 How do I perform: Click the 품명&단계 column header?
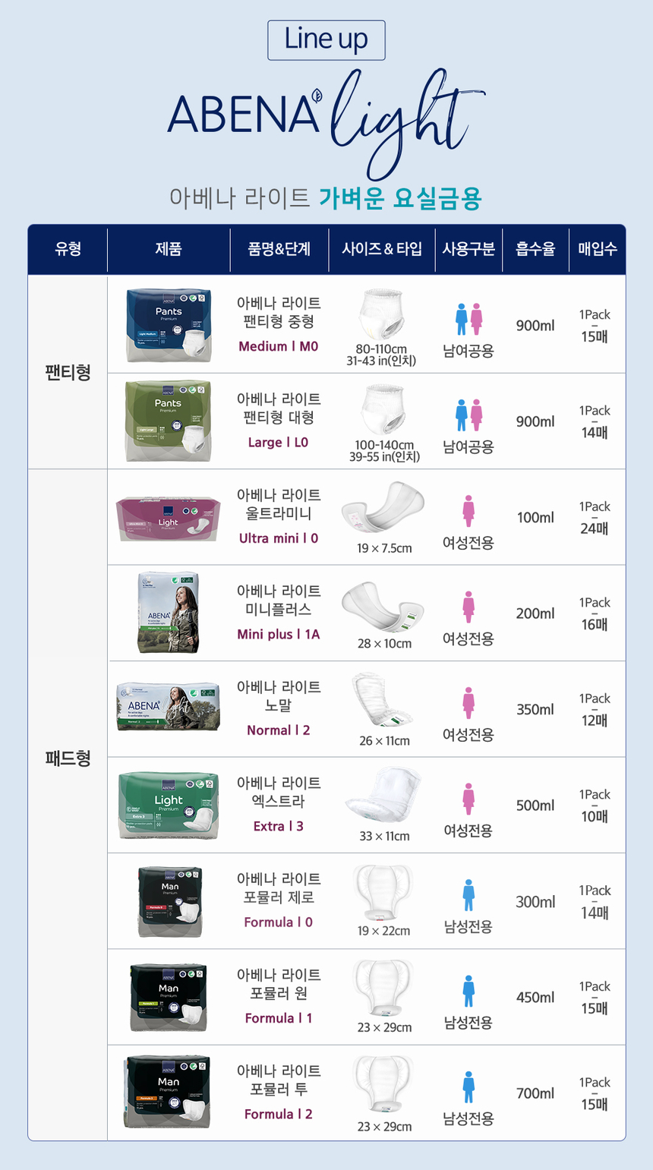coord(279,249)
